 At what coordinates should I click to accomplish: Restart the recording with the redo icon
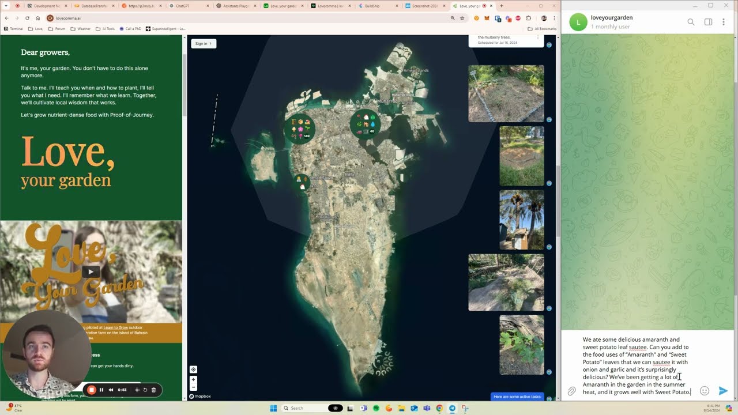pos(145,390)
